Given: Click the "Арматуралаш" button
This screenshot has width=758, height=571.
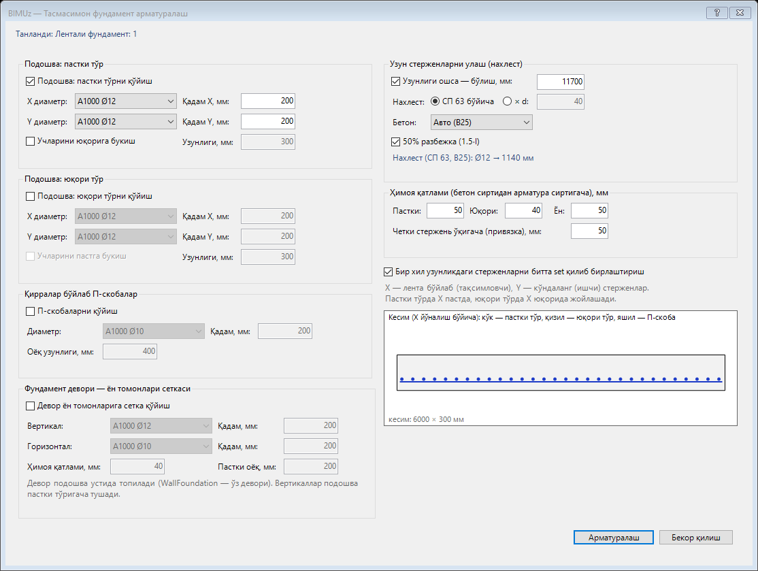Looking at the screenshot, I should [x=614, y=538].
